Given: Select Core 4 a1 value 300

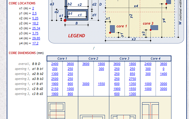Looking at the screenshot, I should tap(148, 69).
